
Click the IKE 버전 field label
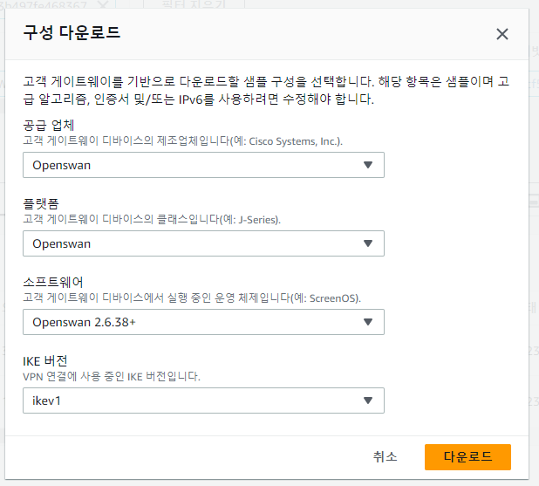pyautogui.click(x=45, y=361)
